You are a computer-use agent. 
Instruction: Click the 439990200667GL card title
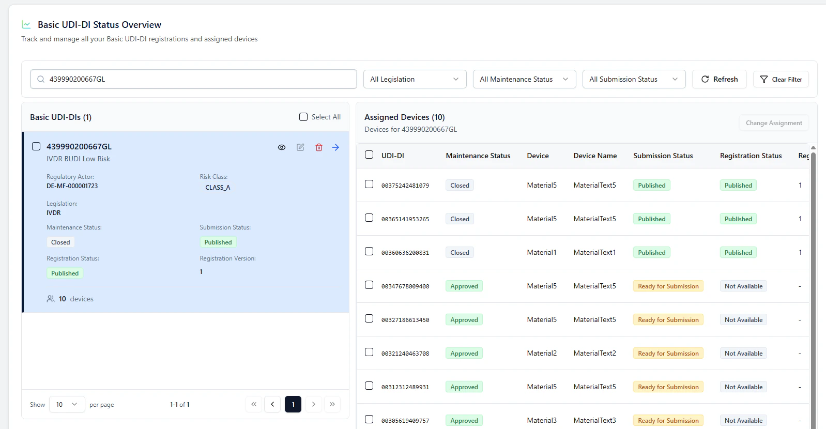[79, 146]
